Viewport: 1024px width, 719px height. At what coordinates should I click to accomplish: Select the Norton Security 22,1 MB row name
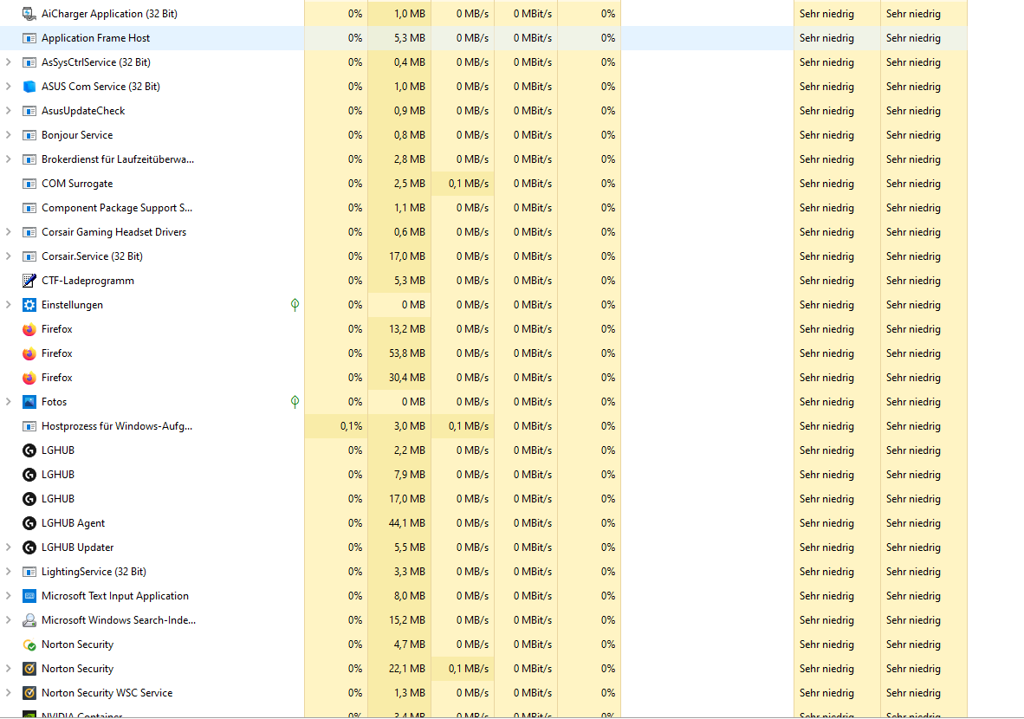point(77,669)
